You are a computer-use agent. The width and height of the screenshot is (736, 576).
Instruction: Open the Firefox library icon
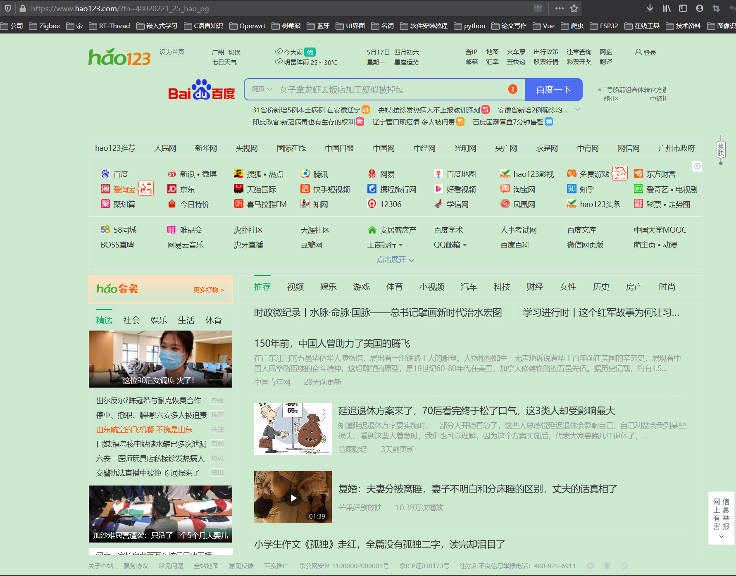click(667, 8)
